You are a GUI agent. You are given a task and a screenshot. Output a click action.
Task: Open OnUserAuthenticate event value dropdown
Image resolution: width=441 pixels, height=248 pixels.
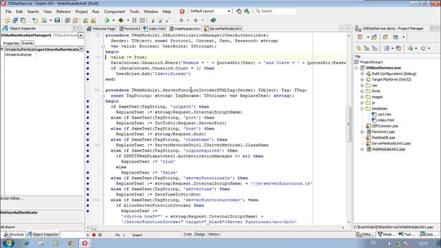(x=81, y=49)
